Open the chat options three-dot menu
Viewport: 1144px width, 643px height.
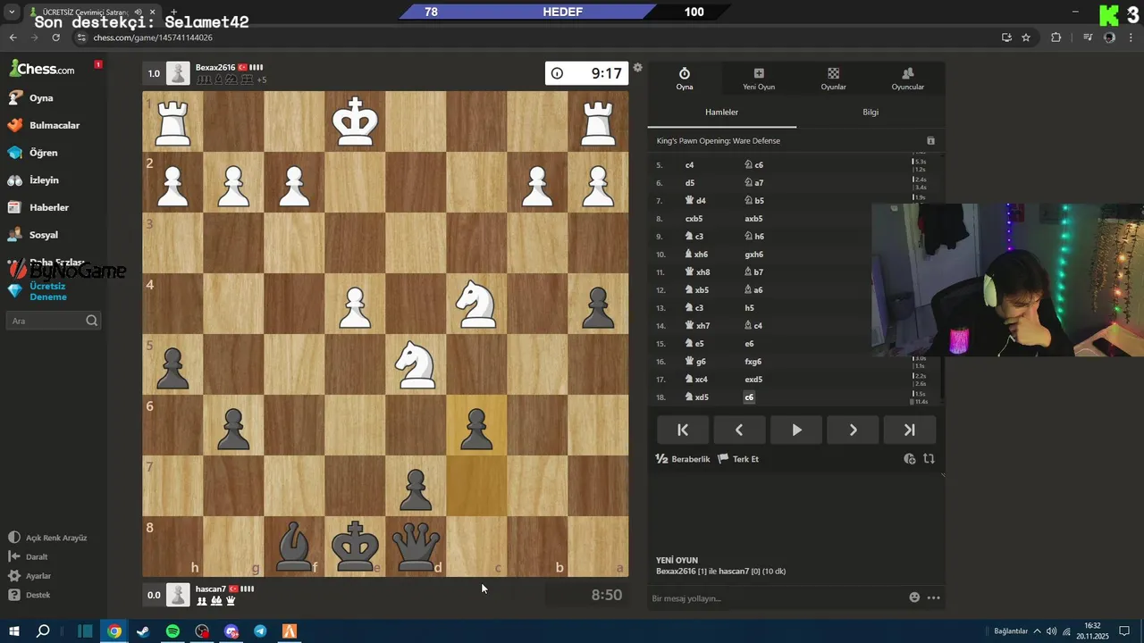(x=934, y=597)
